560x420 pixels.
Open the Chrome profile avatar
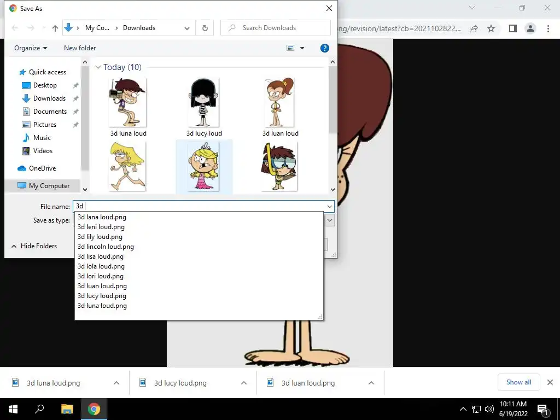(530, 28)
